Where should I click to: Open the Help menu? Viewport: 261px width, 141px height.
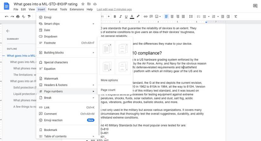point(90,9)
